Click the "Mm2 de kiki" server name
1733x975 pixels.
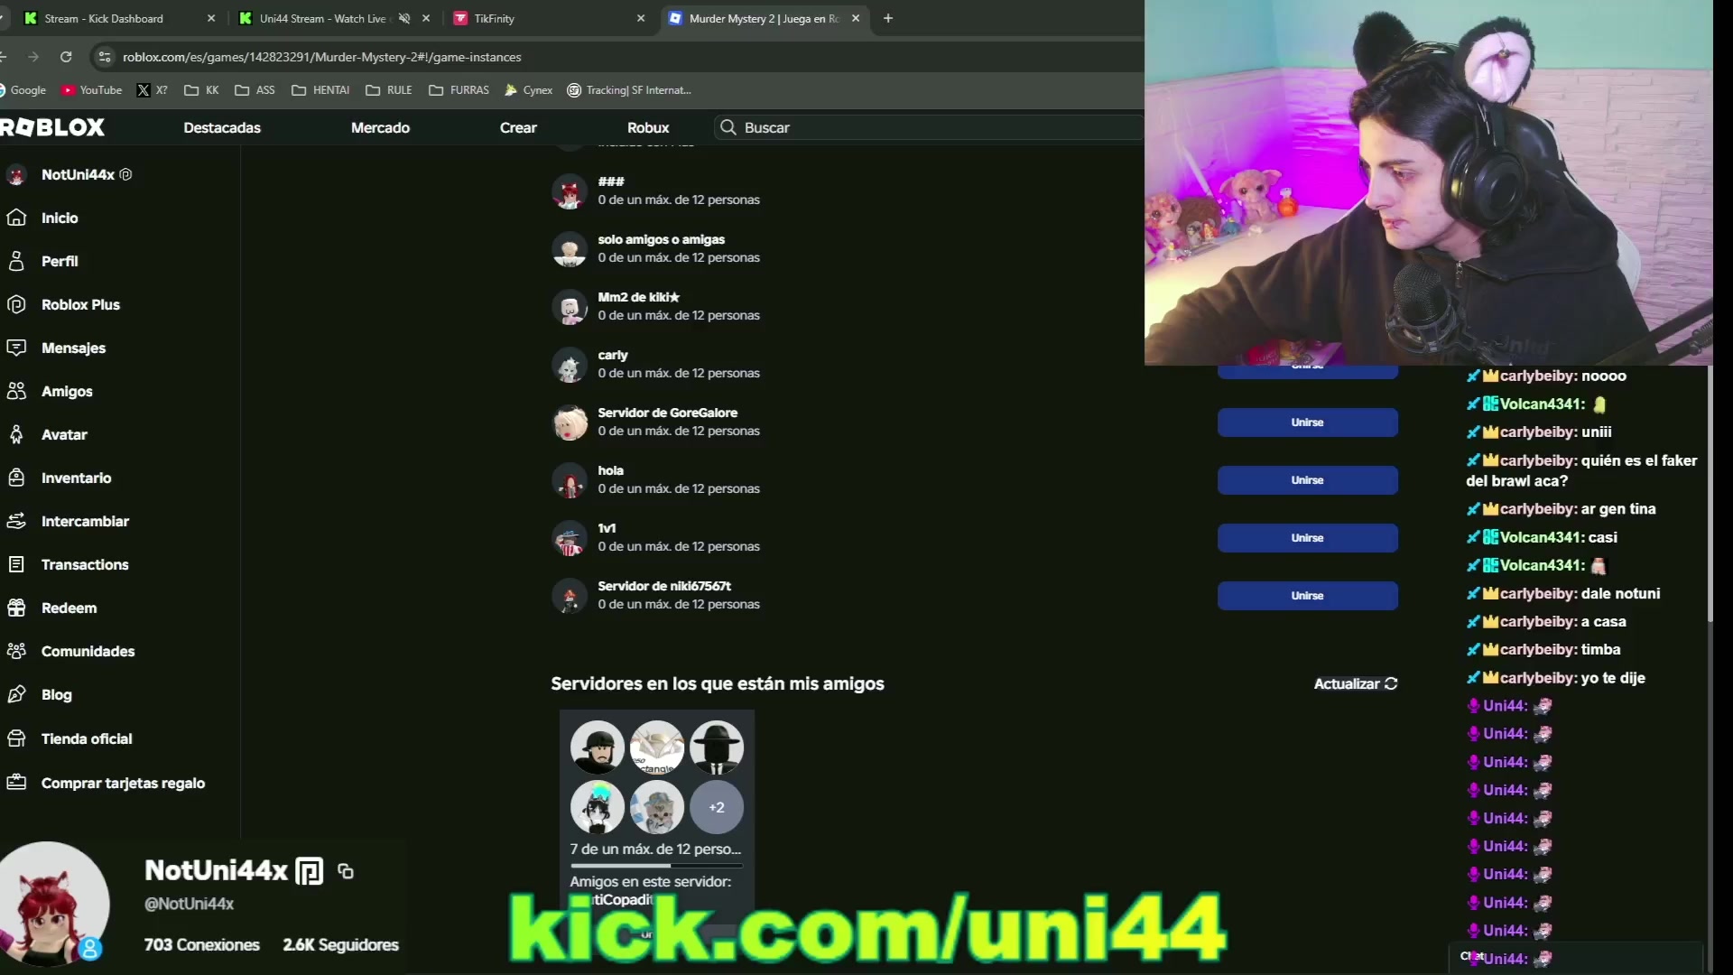pyautogui.click(x=638, y=297)
